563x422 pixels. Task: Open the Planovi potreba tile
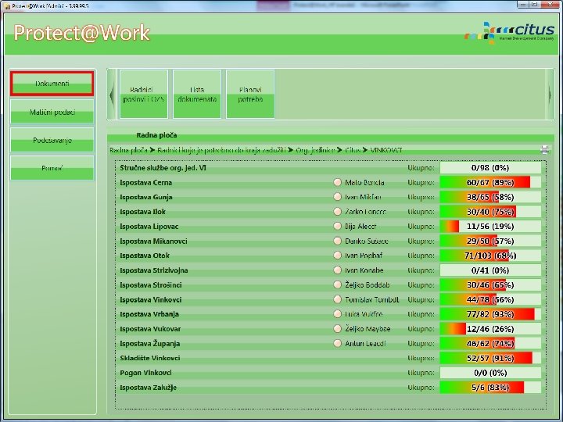(x=250, y=95)
